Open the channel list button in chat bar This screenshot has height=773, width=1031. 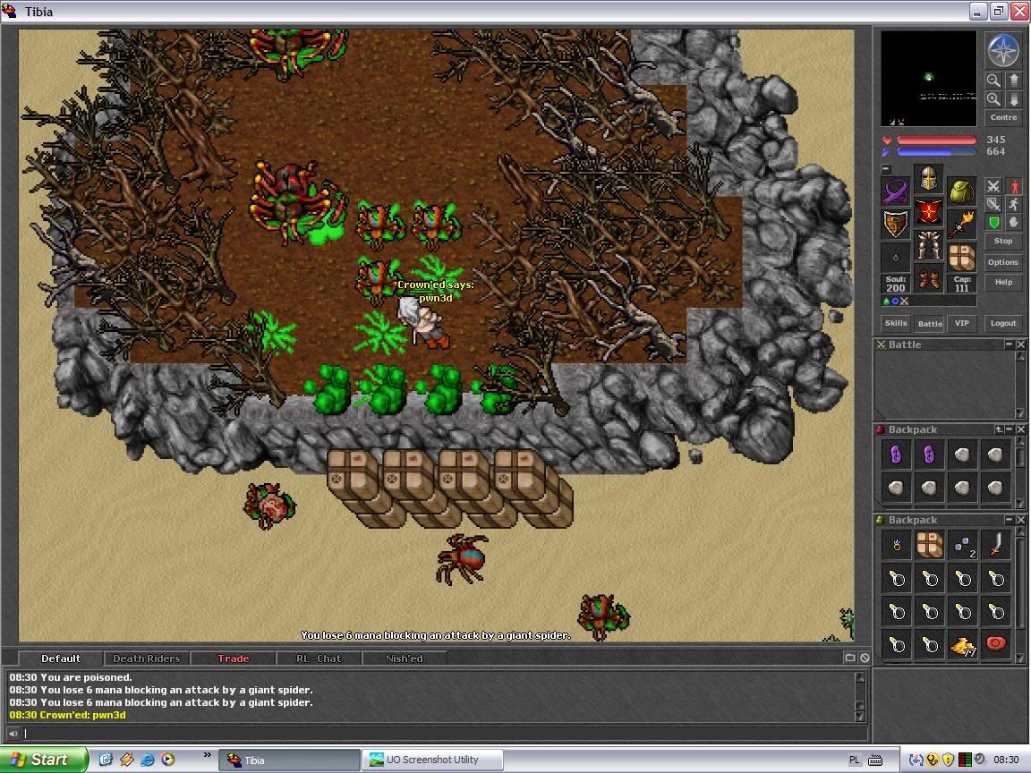coord(849,658)
